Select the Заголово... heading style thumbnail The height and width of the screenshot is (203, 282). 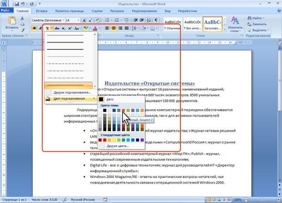(212, 24)
